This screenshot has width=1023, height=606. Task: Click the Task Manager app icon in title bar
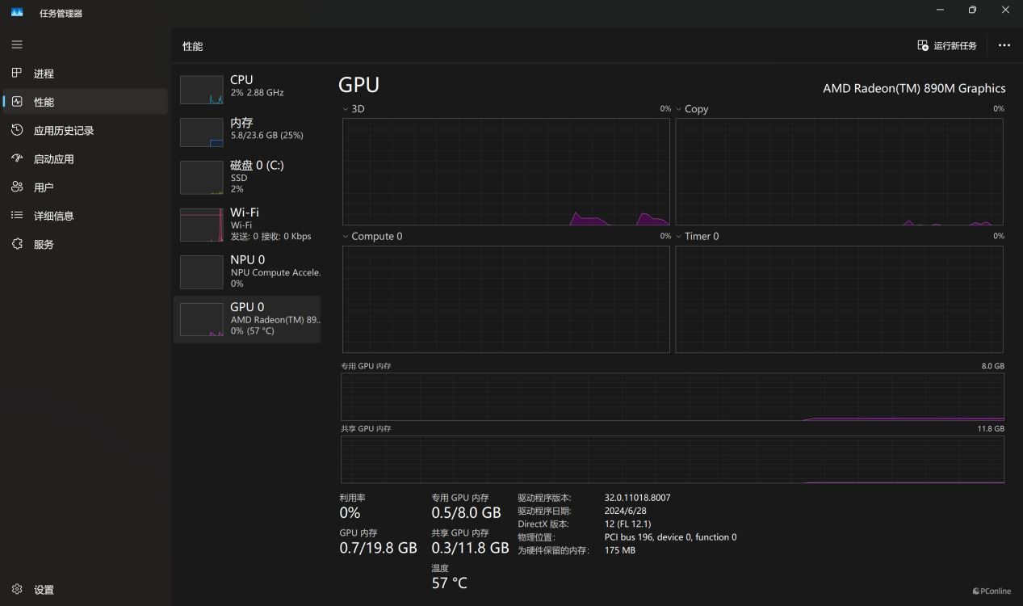click(17, 12)
